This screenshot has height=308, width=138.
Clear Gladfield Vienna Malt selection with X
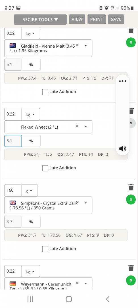tap(78, 45)
